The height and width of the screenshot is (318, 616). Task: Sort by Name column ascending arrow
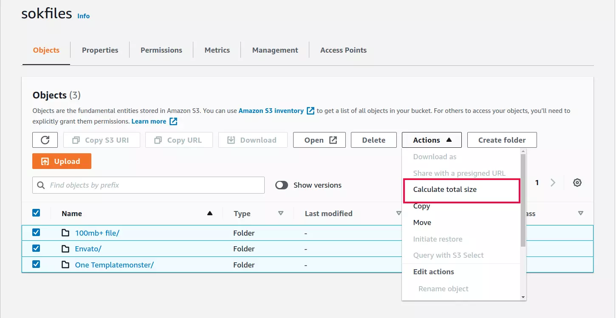[x=209, y=213]
